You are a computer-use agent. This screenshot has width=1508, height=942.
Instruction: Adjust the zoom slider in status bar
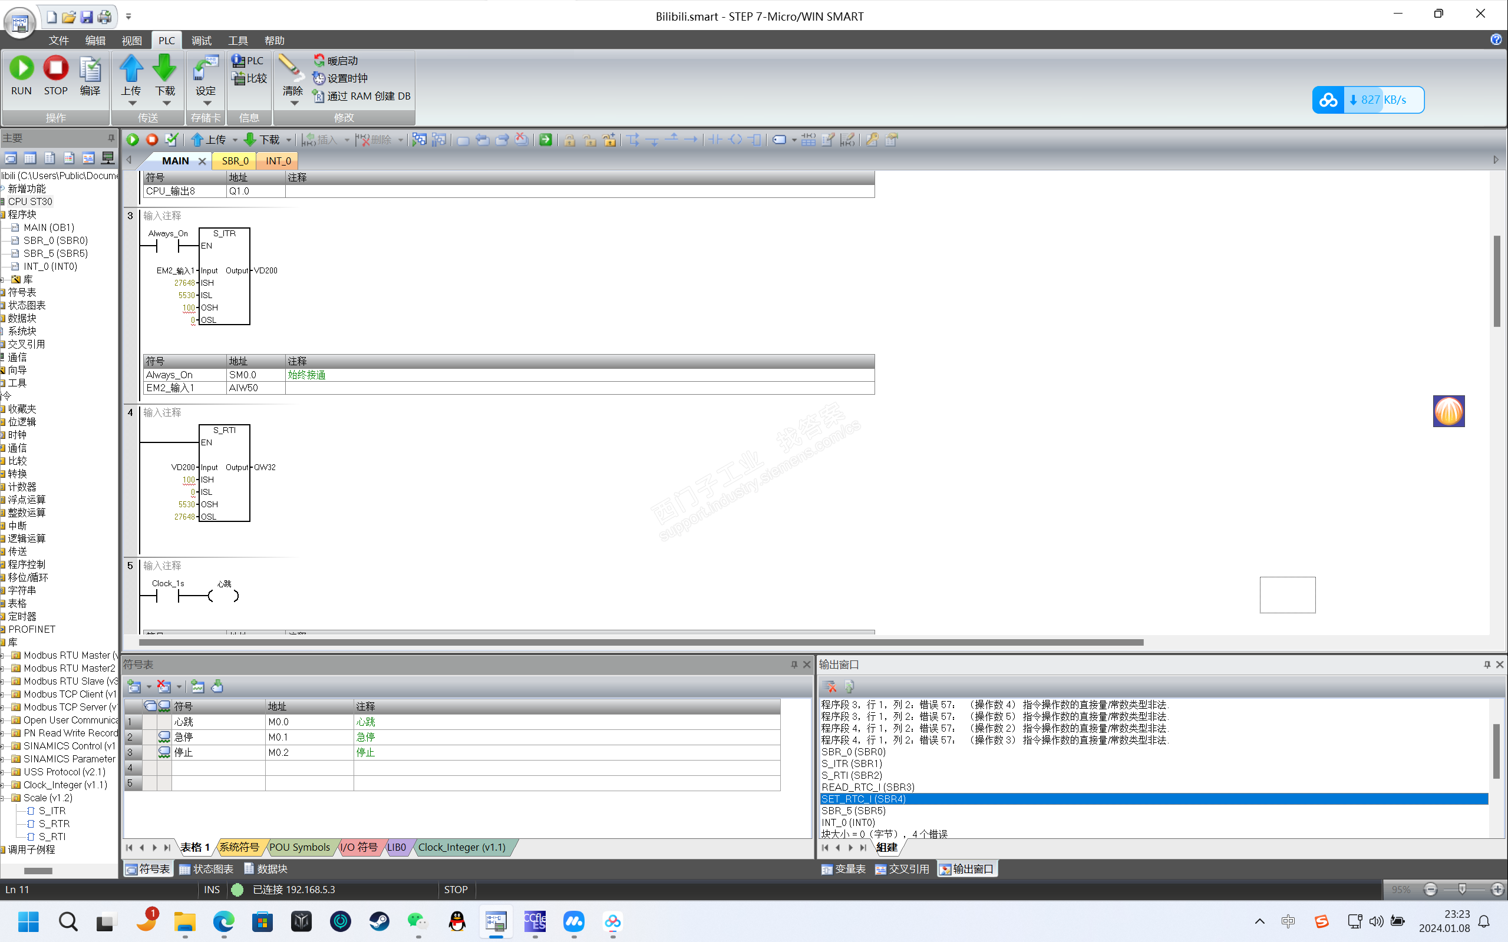[1462, 889]
